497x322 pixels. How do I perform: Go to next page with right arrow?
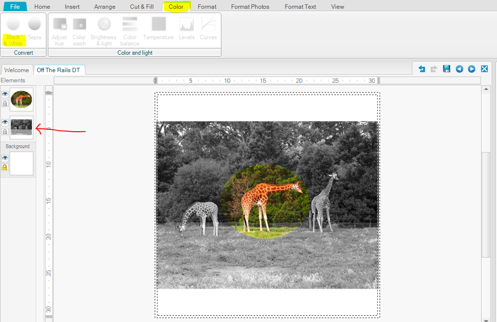click(x=472, y=69)
